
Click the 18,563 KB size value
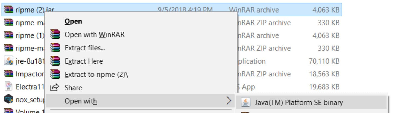pyautogui.click(x=324, y=74)
